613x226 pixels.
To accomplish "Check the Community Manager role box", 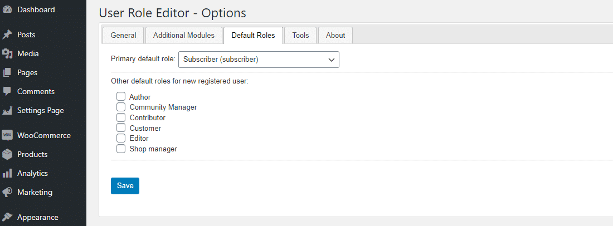I will tap(121, 107).
